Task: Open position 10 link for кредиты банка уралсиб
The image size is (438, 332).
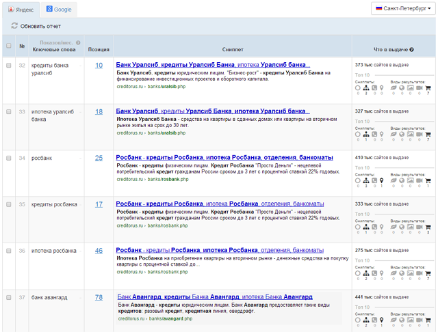Action: [99, 66]
